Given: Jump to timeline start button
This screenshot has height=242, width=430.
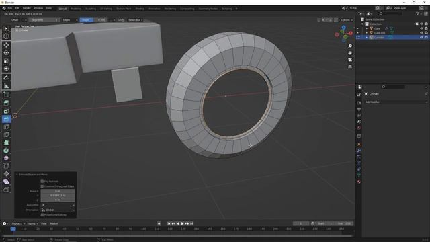Looking at the screenshot, I should coord(169,223).
